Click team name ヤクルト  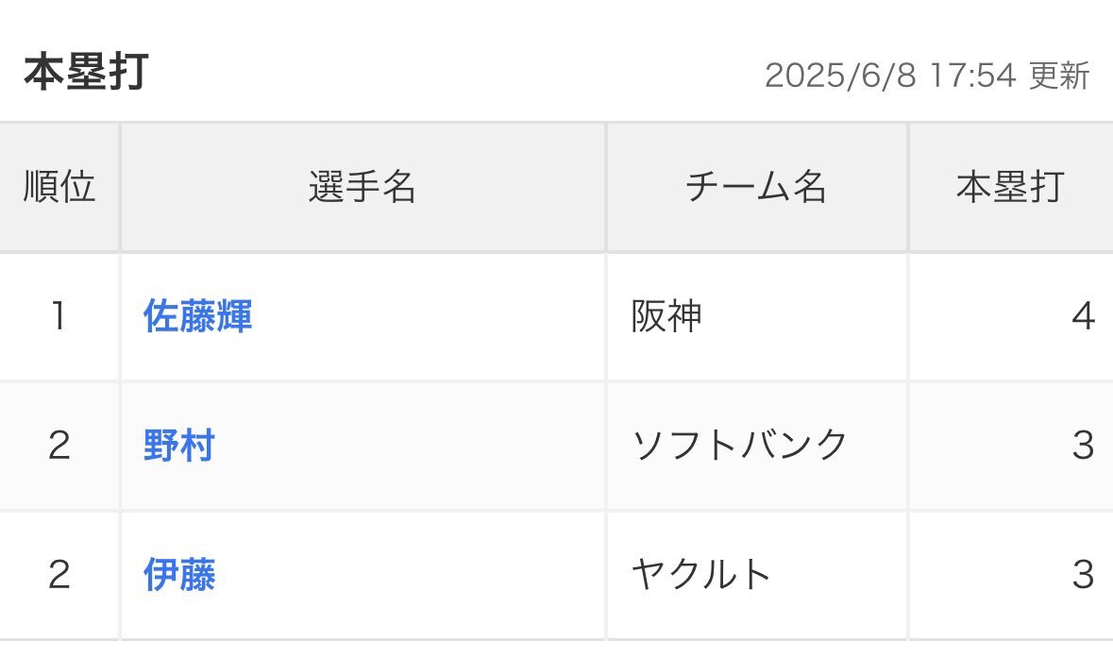click(x=701, y=575)
